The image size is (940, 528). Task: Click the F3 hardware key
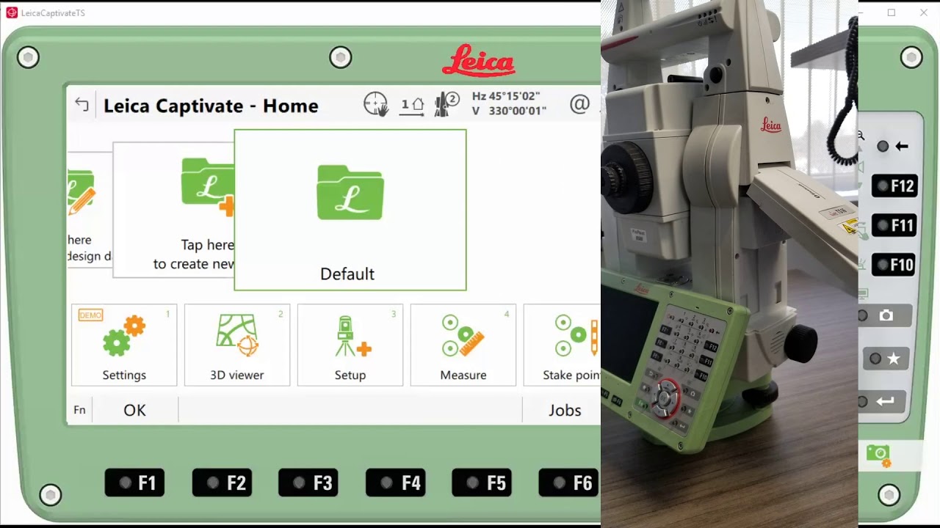click(x=308, y=483)
